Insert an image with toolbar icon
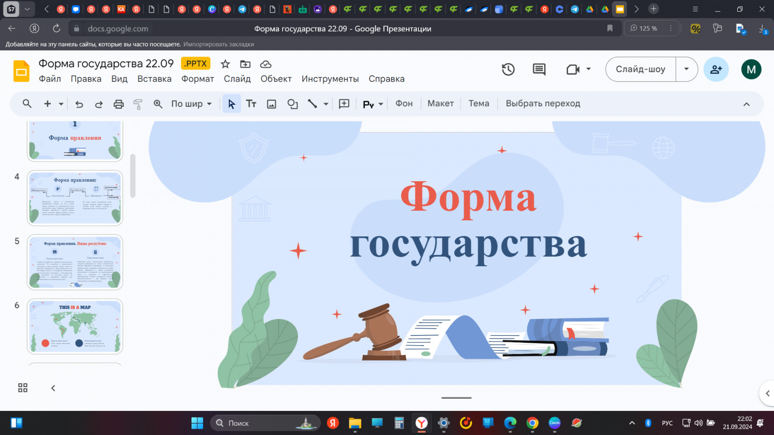Screen dimensions: 774x435 (x=271, y=103)
